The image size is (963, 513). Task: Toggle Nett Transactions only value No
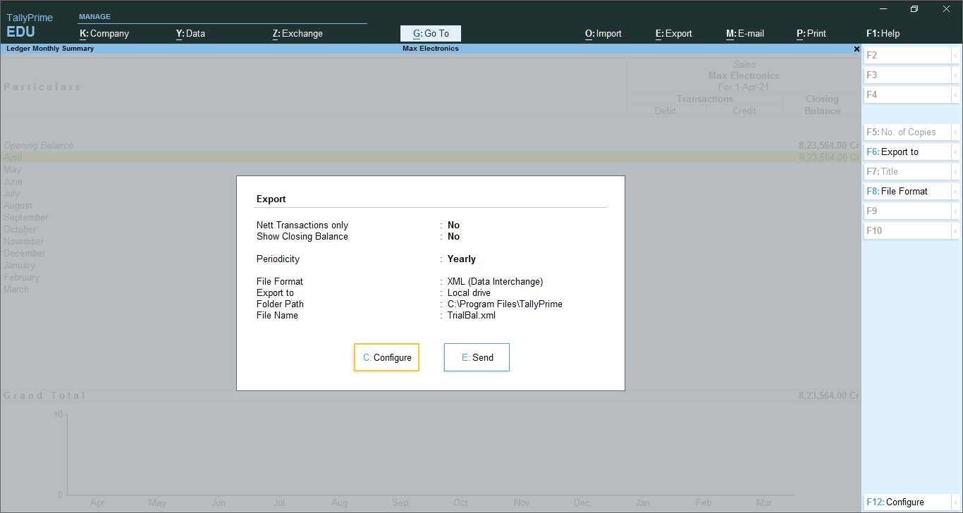453,225
